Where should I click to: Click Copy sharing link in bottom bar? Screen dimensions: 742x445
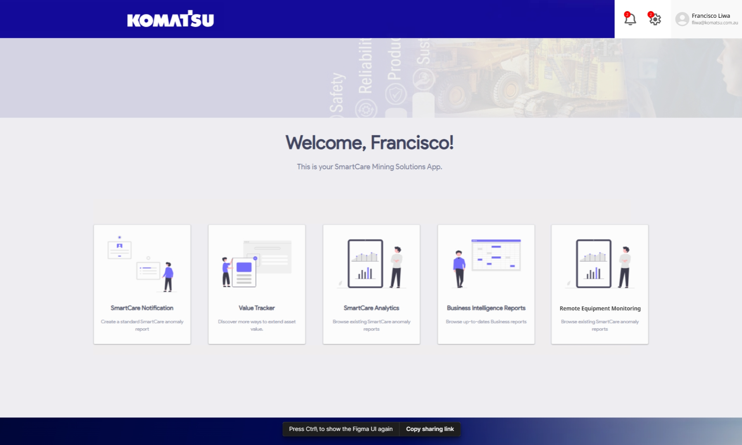click(x=430, y=429)
